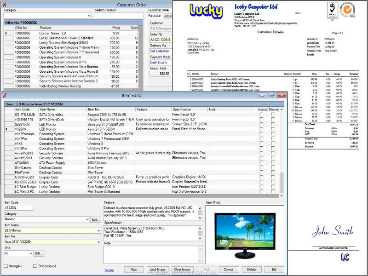Click the Customer Order window's title bar app icon

[x=4, y=5]
